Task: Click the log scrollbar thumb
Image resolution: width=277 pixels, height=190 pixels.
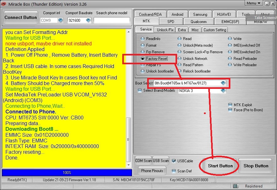Action: (x=129, y=140)
